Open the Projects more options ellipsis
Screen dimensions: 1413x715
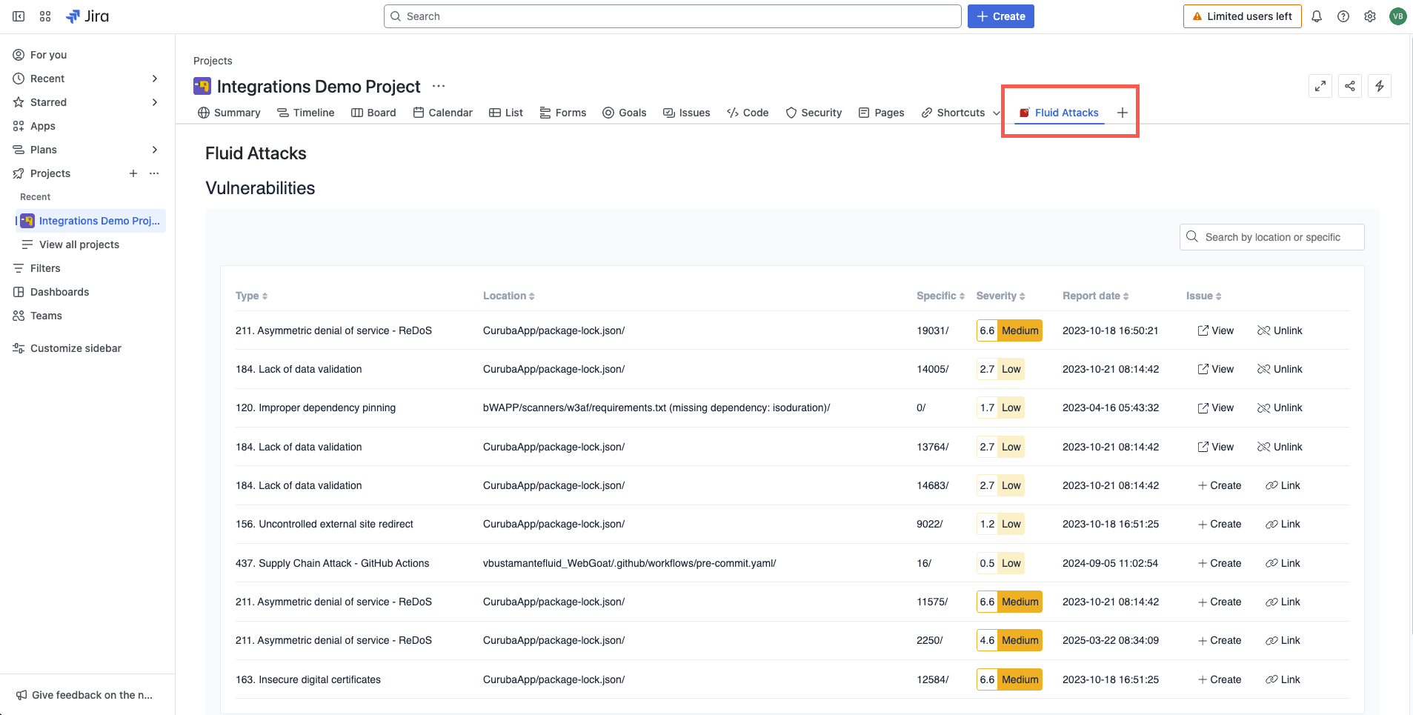[x=154, y=173]
